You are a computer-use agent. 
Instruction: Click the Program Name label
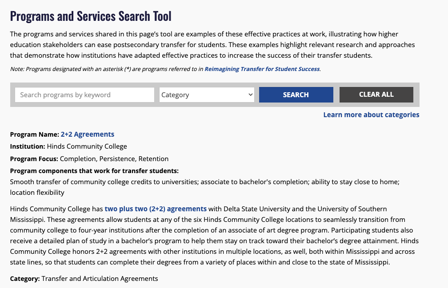pos(35,134)
